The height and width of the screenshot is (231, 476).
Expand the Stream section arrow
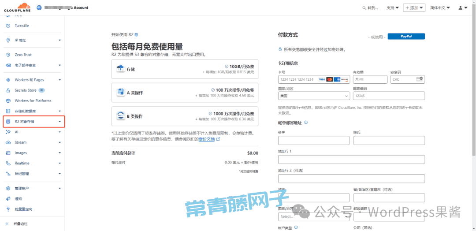coord(60,142)
